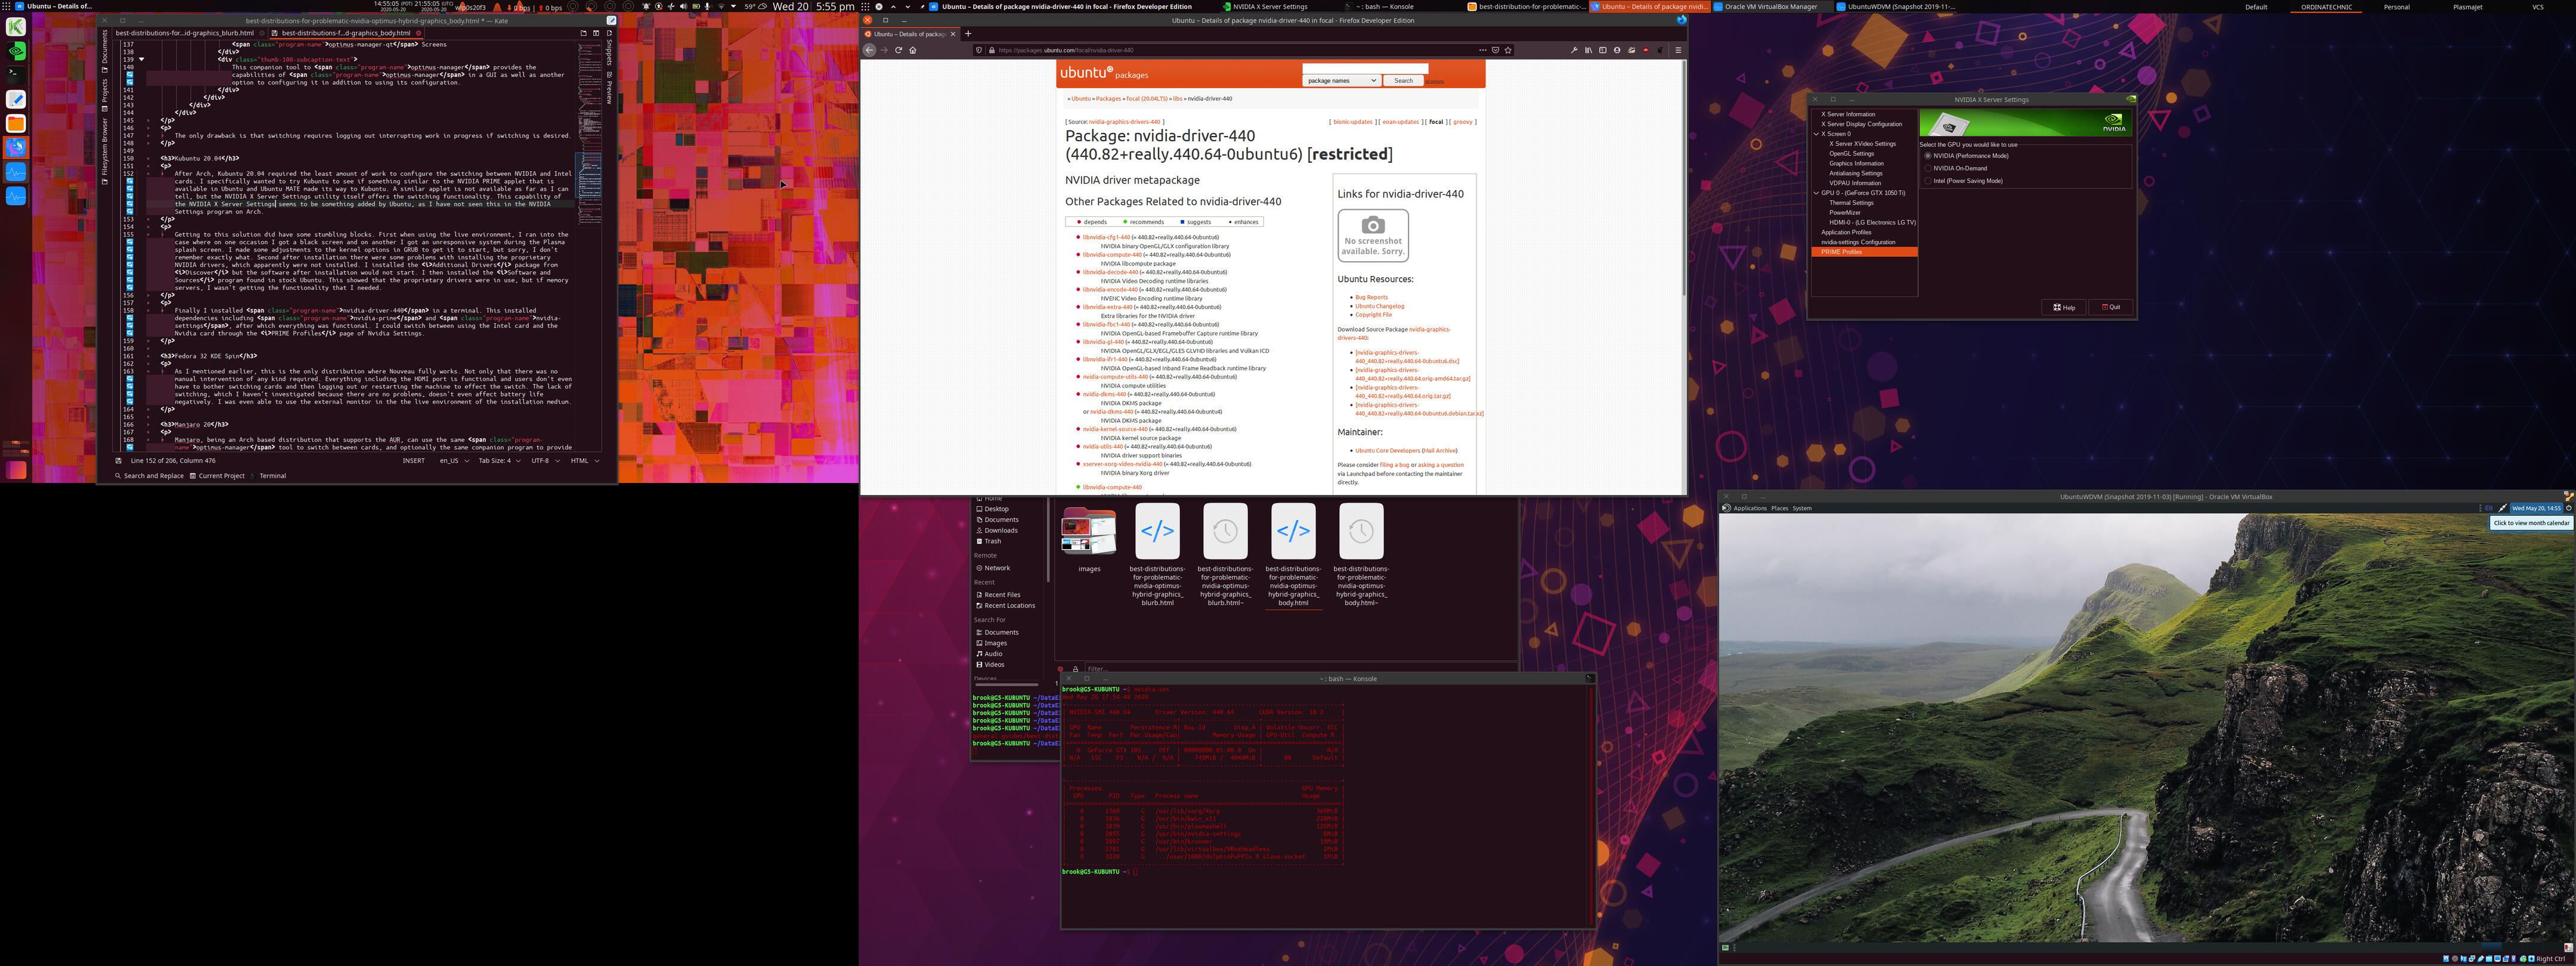This screenshot has height=966, width=2576.
Task: Open the file manager dock icon
Action: click(16, 123)
